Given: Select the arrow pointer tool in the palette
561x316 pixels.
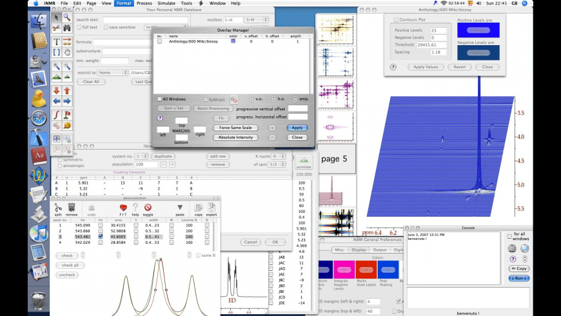Looking at the screenshot, I should tap(57, 17).
